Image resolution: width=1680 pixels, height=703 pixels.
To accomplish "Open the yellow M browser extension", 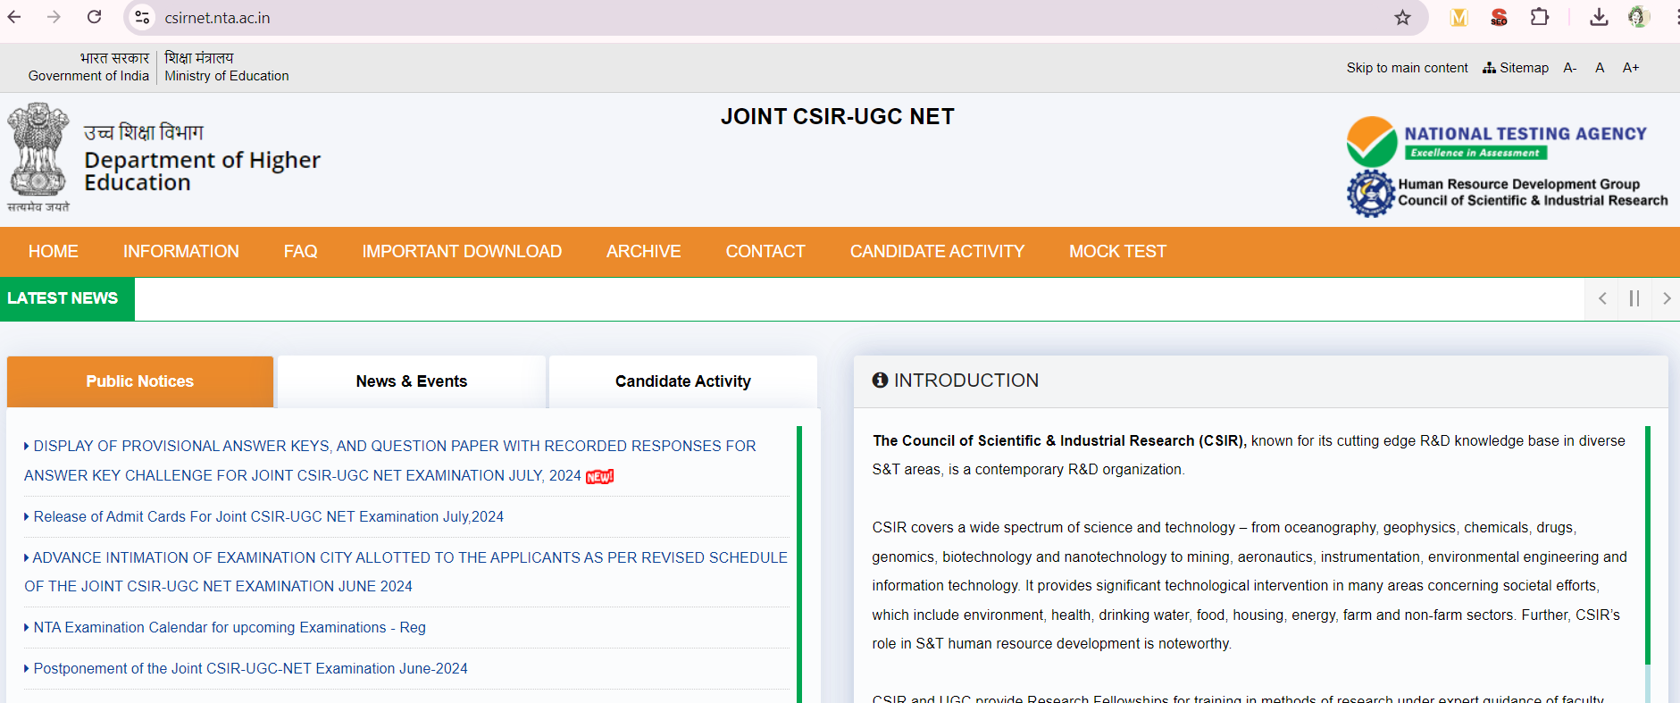I will [x=1459, y=17].
